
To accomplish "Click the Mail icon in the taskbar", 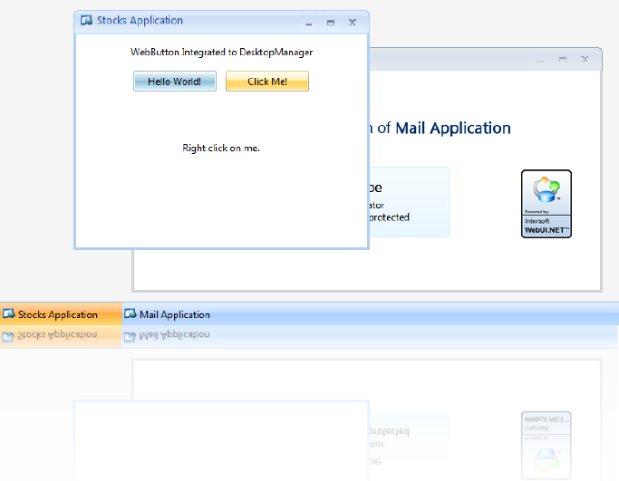I will 130,314.
